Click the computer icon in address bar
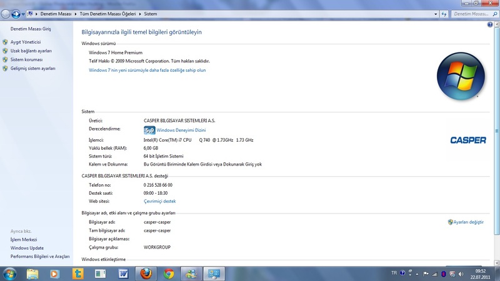 coord(30,14)
